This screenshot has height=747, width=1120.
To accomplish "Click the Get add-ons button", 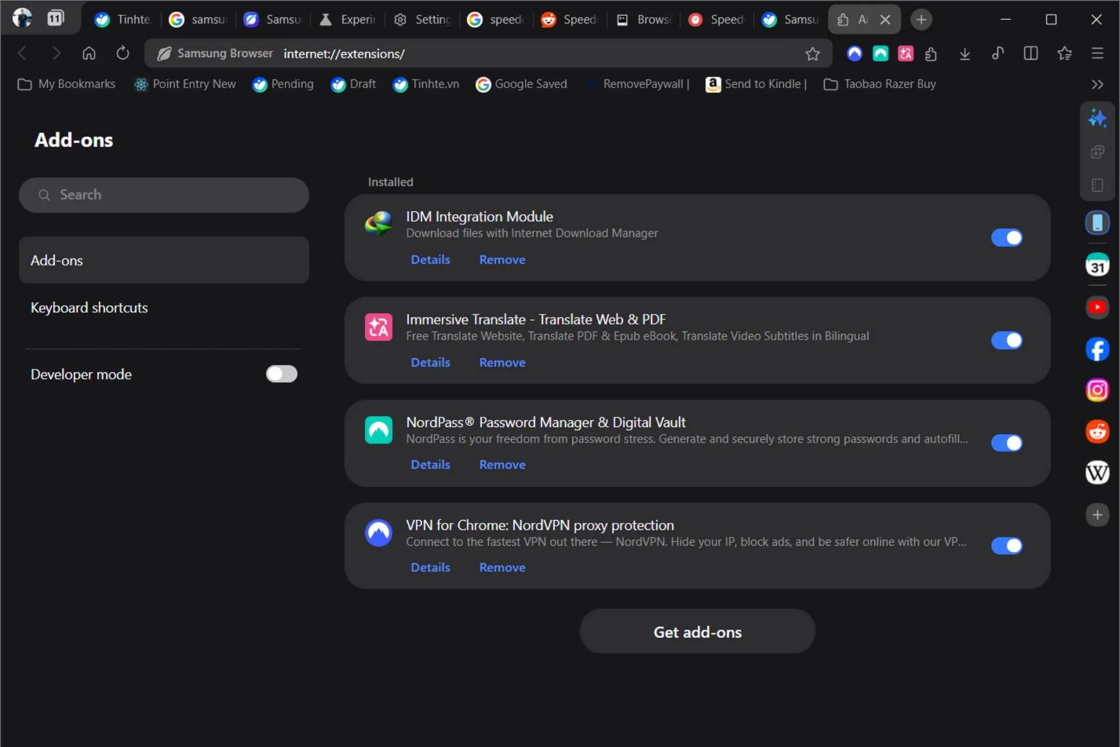I will pos(697,631).
